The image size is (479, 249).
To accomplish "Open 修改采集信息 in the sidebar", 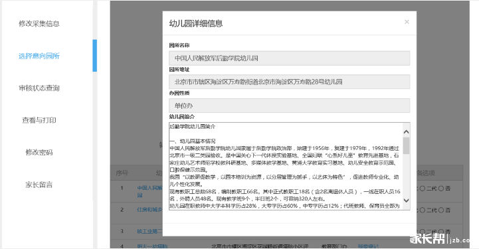I will pos(39,23).
